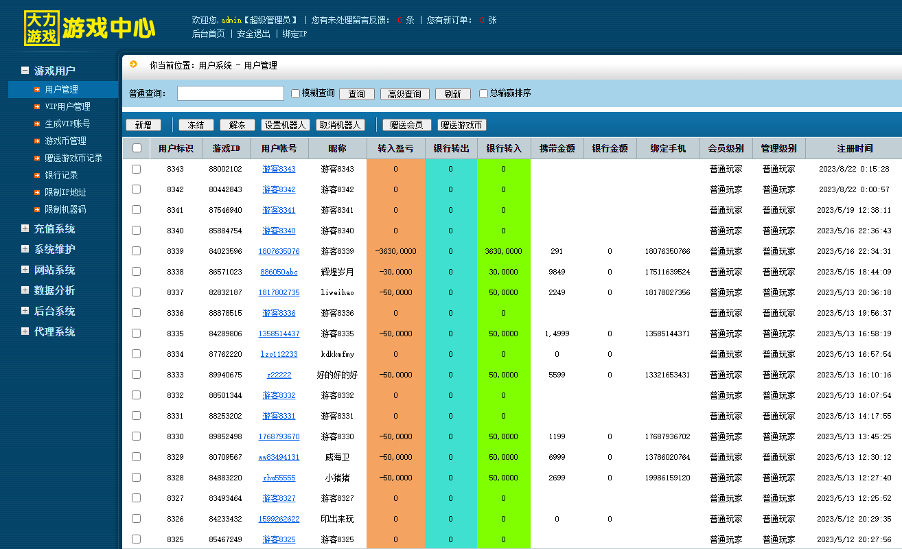Focus the 普通查询 search input field
This screenshot has width=902, height=549.
click(230, 93)
